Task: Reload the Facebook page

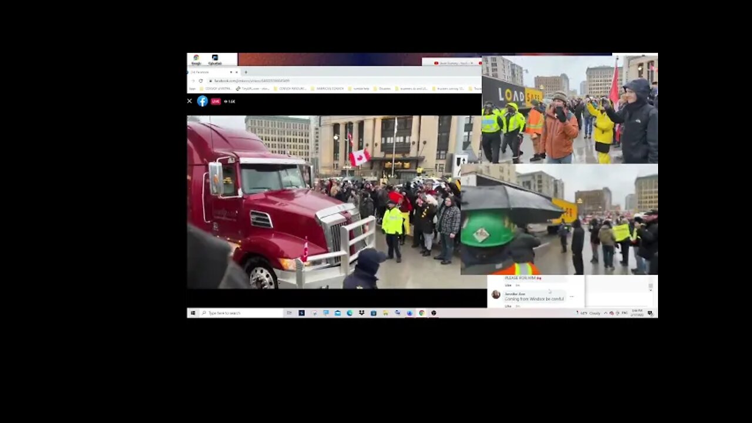Action: tap(201, 80)
